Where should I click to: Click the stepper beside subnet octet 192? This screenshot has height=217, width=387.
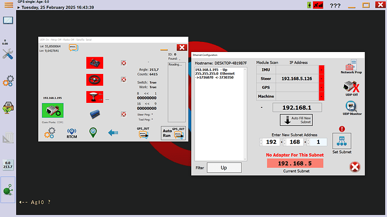pos(261,142)
